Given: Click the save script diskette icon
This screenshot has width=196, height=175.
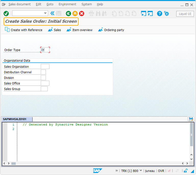Looking at the screenshot, I should tap(191, 119).
